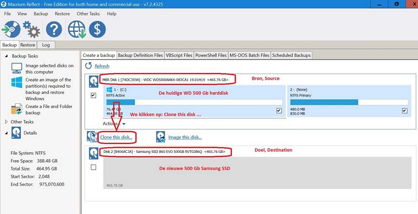Collapse the Backup Tasks section
The image size is (418, 214).
click(6, 56)
